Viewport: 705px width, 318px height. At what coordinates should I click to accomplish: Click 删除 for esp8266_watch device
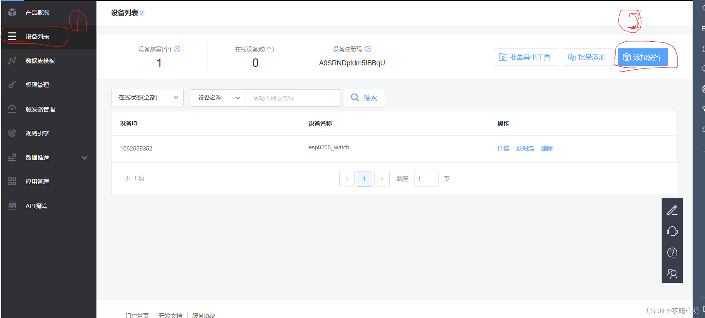coord(547,149)
